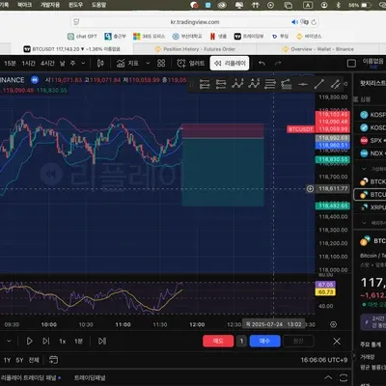Collapse the watchlist section above BTCK
This screenshot has height=386, width=386.
pyautogui.click(x=364, y=169)
